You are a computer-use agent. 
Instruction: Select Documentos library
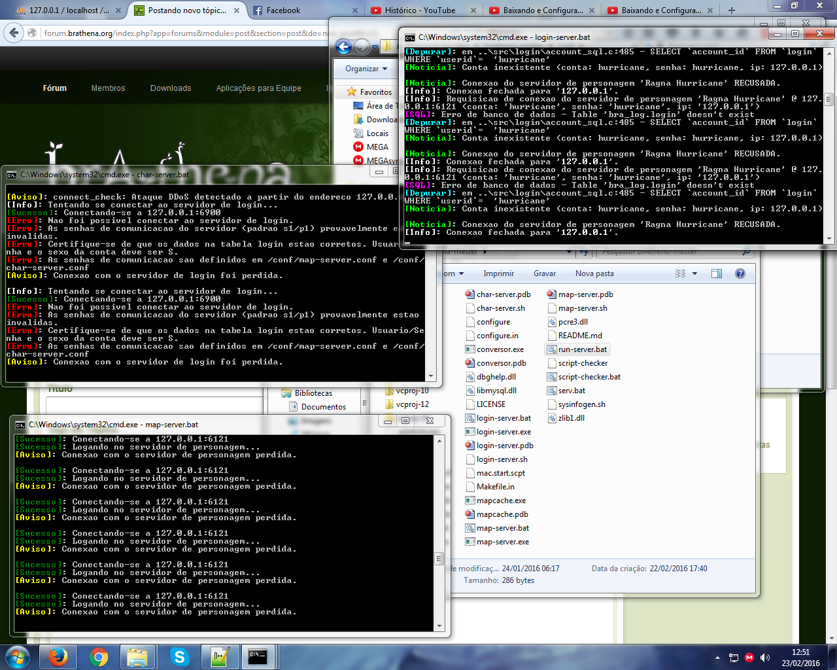[x=318, y=407]
